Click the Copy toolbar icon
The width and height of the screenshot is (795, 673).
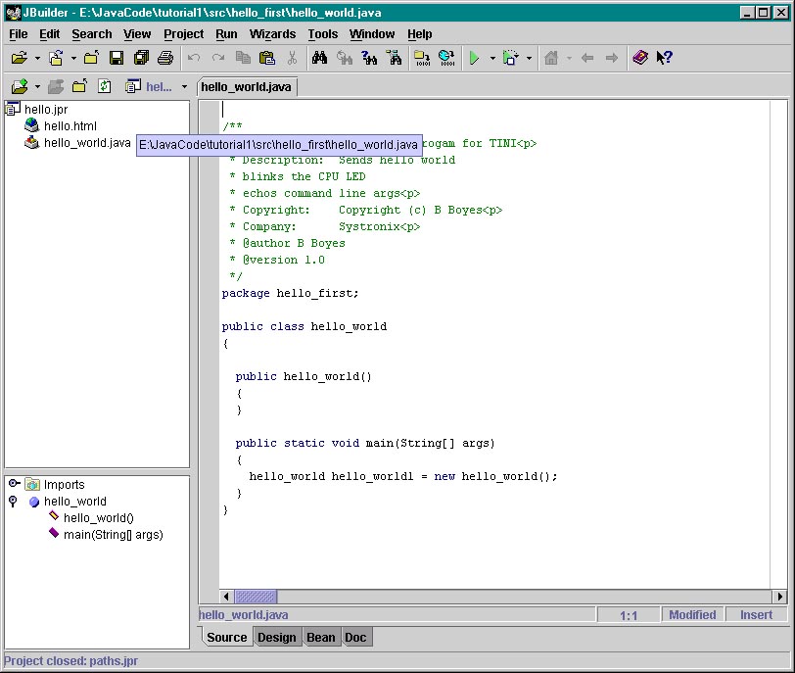click(x=243, y=59)
